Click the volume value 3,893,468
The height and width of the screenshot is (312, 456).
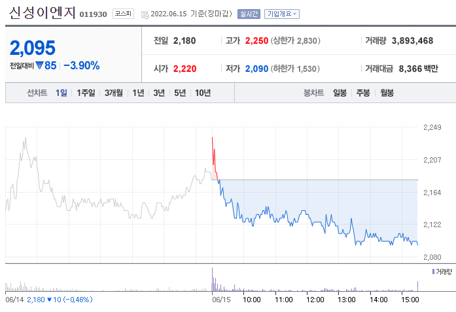coord(412,40)
